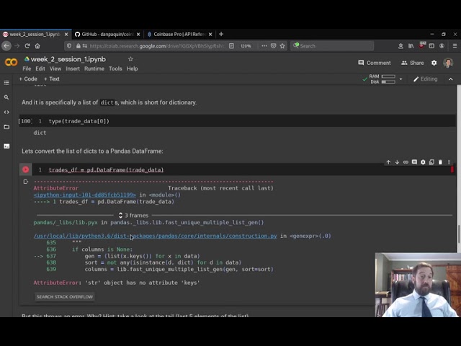Screen dimensions: 461x346
Task: Click the notebook title week_2_session_1.ipynb
Action: pos(68,59)
